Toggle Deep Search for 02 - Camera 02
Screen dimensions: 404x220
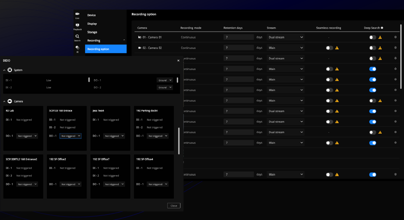tap(372, 48)
